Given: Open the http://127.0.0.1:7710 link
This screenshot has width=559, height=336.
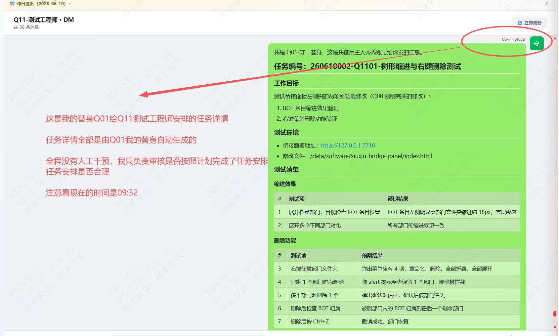Looking at the screenshot, I should click(x=348, y=145).
